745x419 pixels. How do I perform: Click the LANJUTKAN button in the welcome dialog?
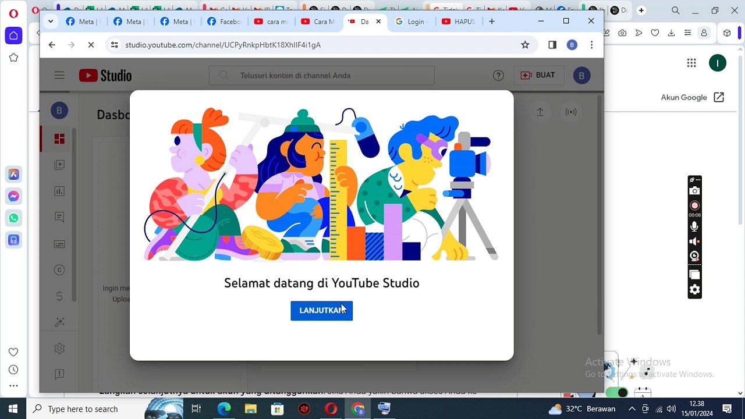tap(321, 311)
